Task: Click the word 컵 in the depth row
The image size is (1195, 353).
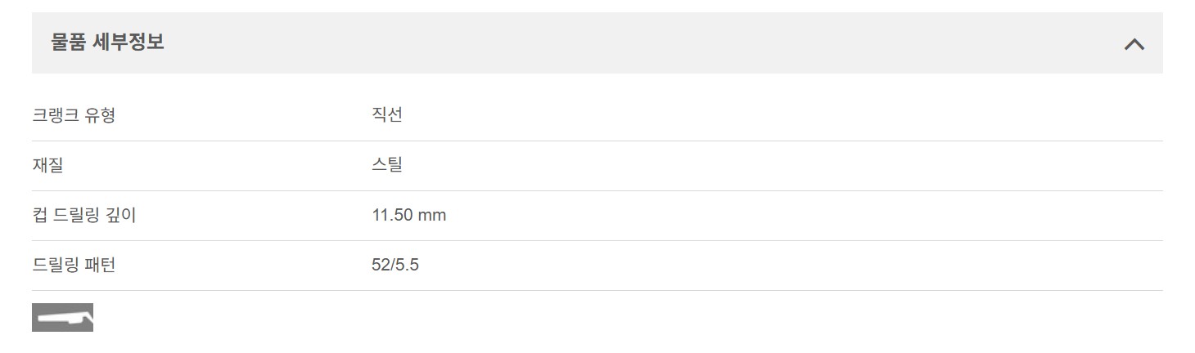Action: (40, 216)
